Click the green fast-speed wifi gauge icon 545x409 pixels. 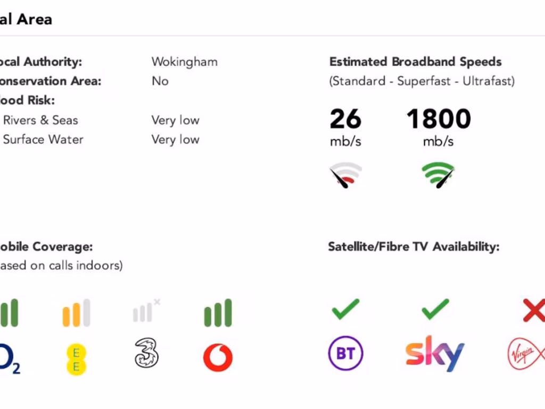pyautogui.click(x=438, y=175)
